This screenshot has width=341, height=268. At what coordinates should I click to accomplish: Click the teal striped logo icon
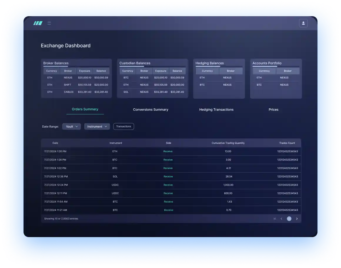click(38, 23)
